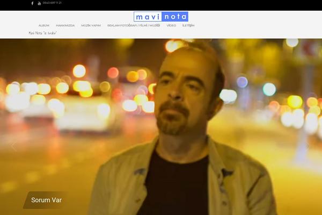Click the mavi nota logo

click(x=161, y=17)
